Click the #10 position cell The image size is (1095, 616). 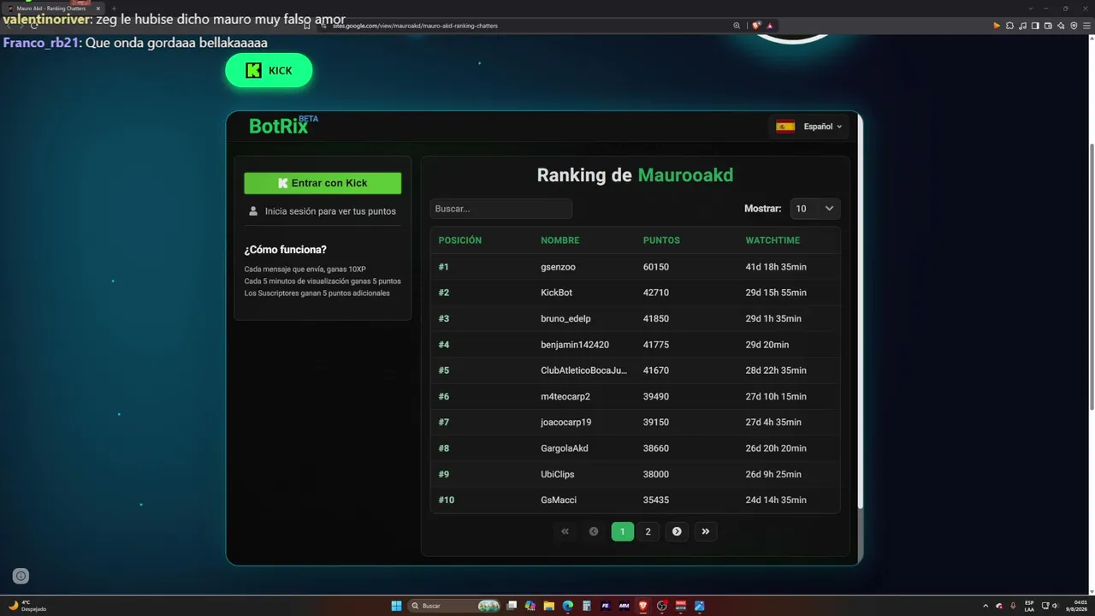coord(447,500)
